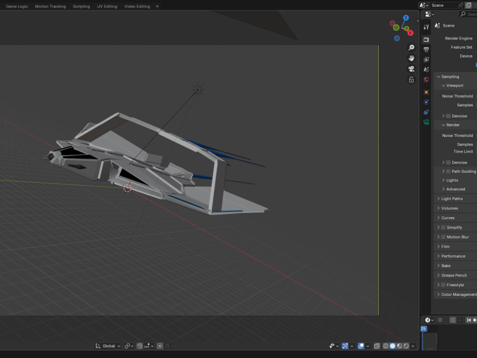This screenshot has width=477, height=358.
Task: Toggle the lock camera to view icon
Action: tap(411, 80)
